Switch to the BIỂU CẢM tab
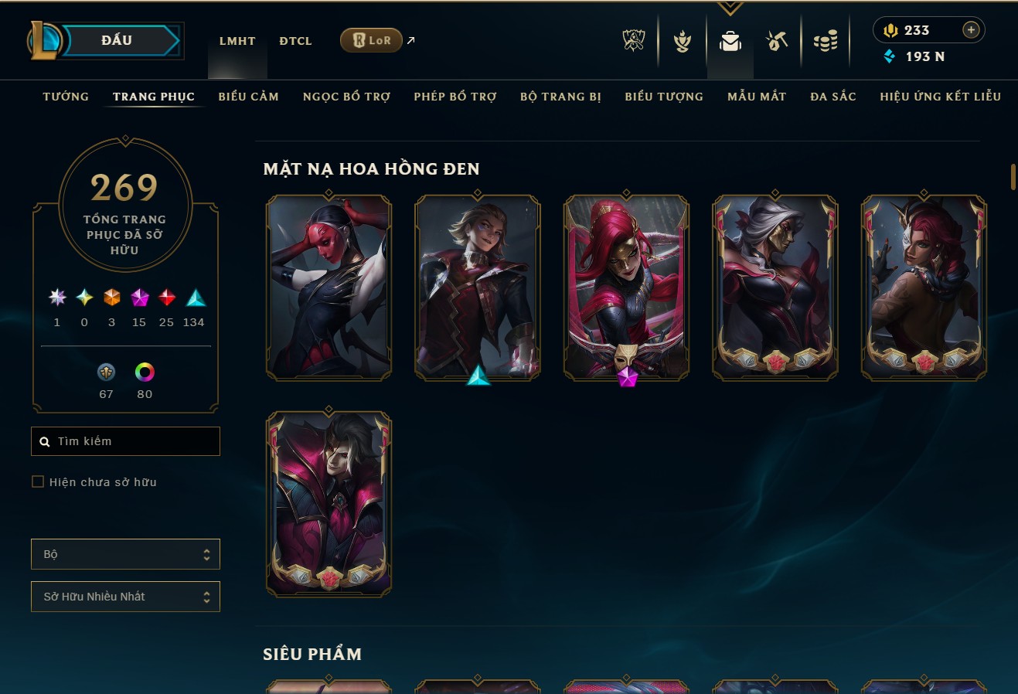The width and height of the screenshot is (1018, 694). 248,97
